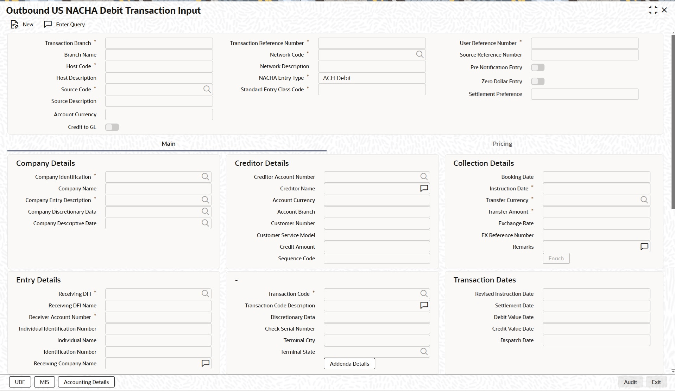Click the Exit button
Image resolution: width=675 pixels, height=391 pixels.
pos(656,382)
